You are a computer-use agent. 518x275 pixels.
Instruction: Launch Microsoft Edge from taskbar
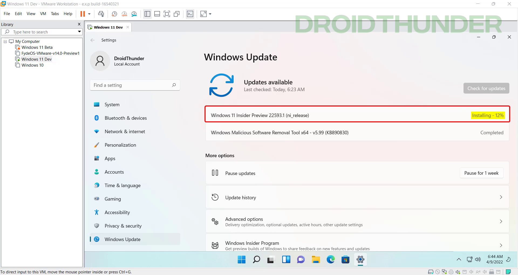pos(330,260)
